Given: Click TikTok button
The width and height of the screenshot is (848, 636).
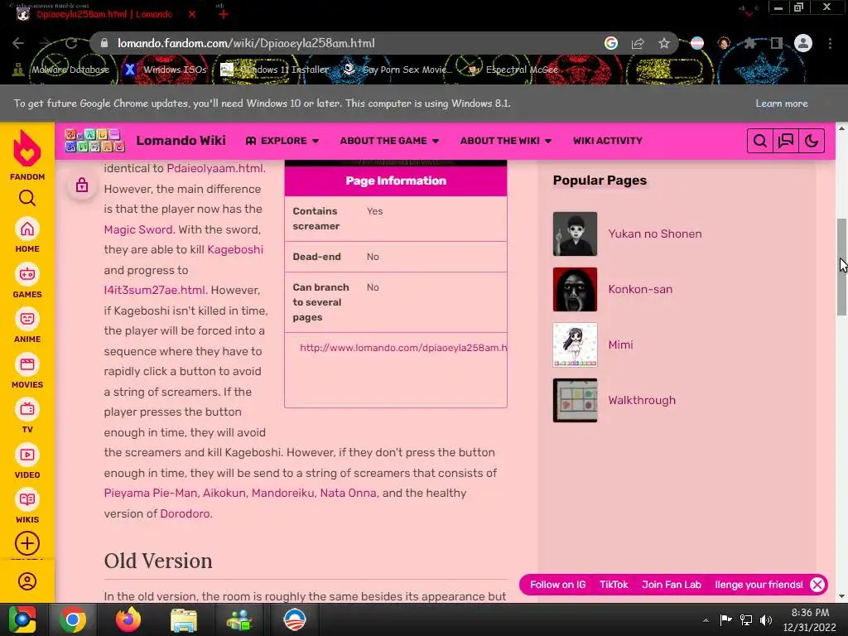Looking at the screenshot, I should coord(614,585).
